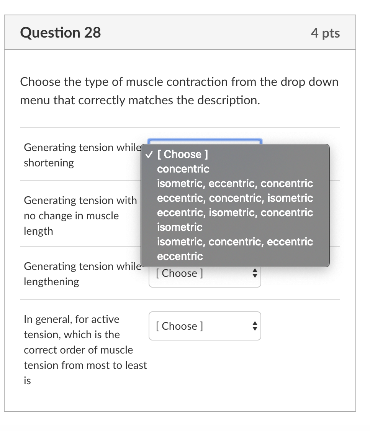Choose "isometric, concentric, eccentric" option
The width and height of the screenshot is (370, 431).
tap(235, 242)
